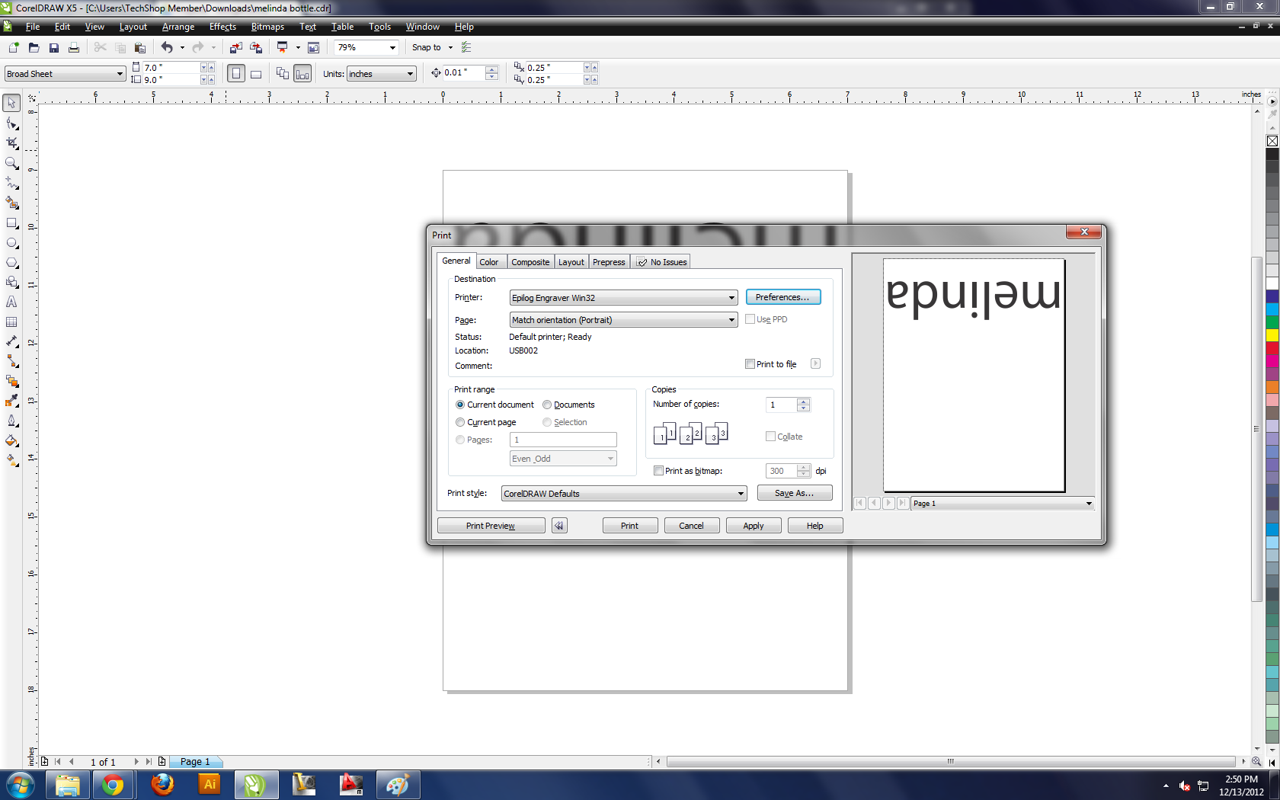Set page to Landscape orientation icon
The width and height of the screenshot is (1280, 800).
click(x=256, y=74)
